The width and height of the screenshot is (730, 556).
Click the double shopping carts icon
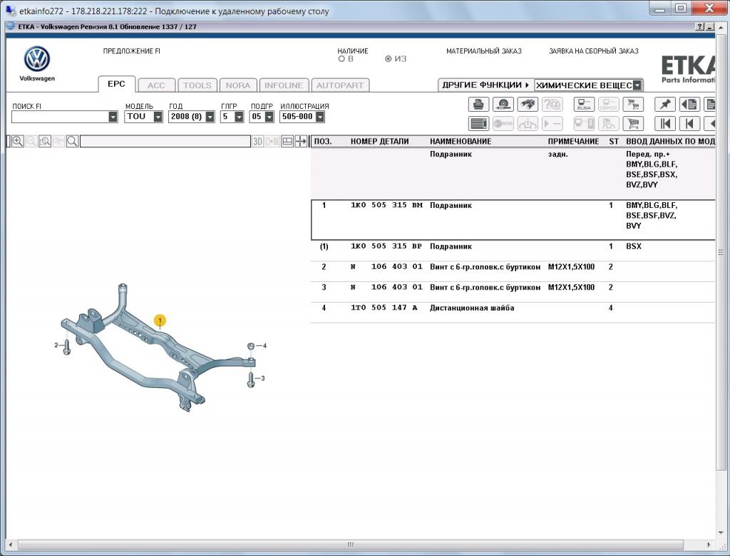pyautogui.click(x=633, y=104)
